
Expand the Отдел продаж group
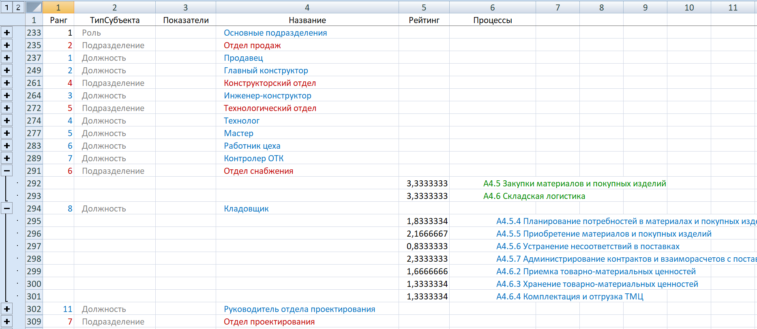[x=7, y=45]
